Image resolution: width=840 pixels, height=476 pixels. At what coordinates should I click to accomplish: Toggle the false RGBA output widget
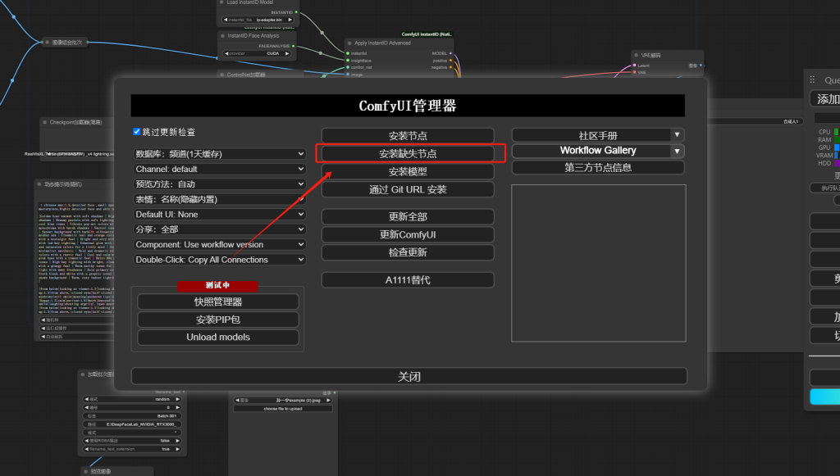(x=132, y=441)
